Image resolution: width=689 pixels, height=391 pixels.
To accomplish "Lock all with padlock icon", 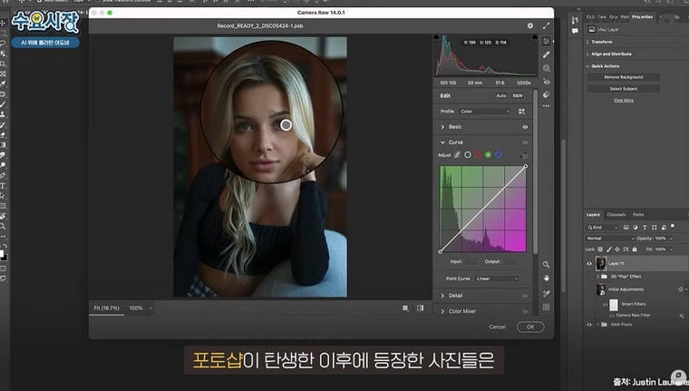I will point(635,249).
